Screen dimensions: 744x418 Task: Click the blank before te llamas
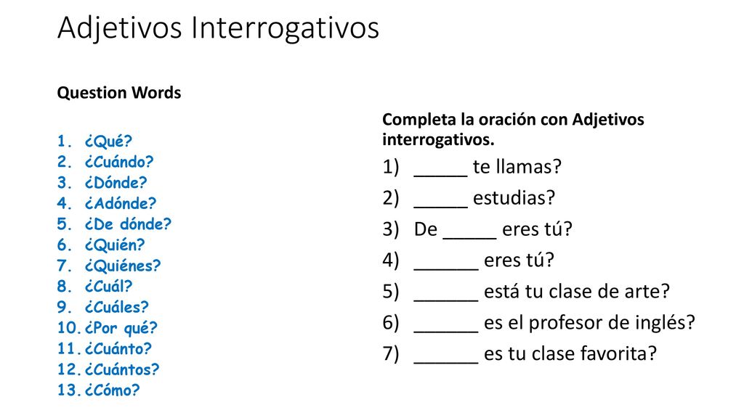[441, 171]
